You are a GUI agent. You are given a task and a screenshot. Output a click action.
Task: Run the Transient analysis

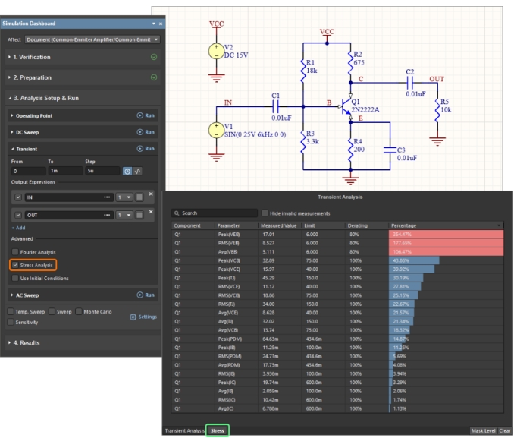click(x=146, y=149)
